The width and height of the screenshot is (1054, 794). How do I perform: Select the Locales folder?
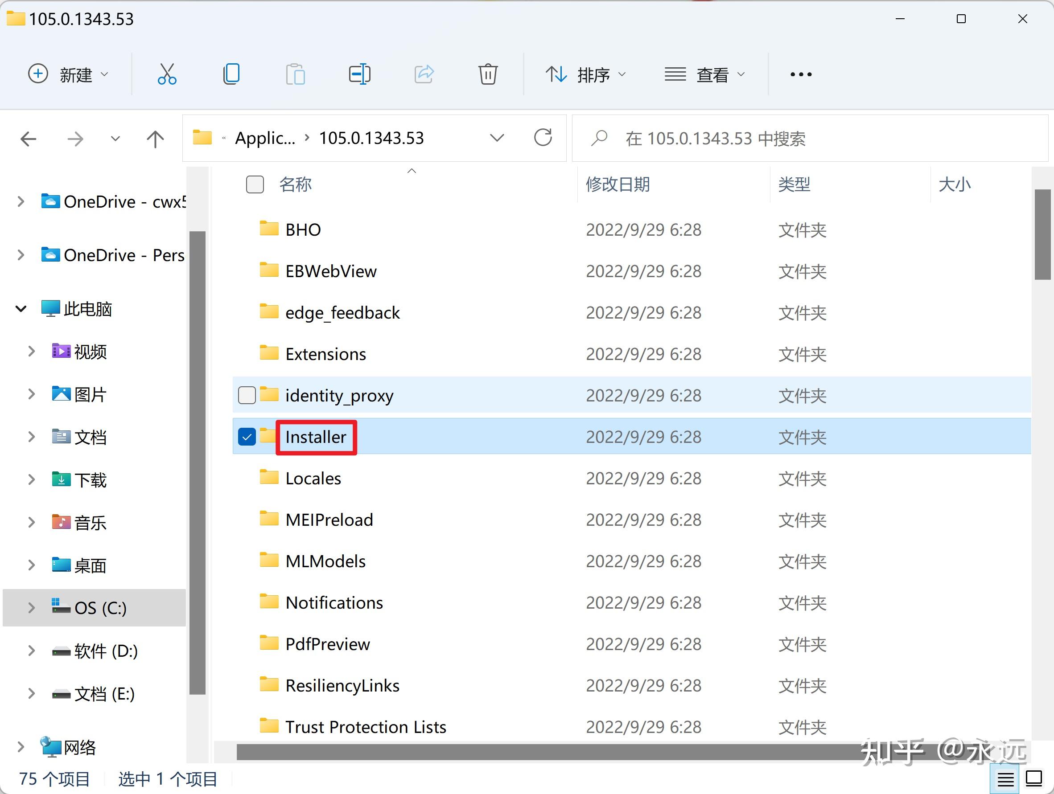313,478
